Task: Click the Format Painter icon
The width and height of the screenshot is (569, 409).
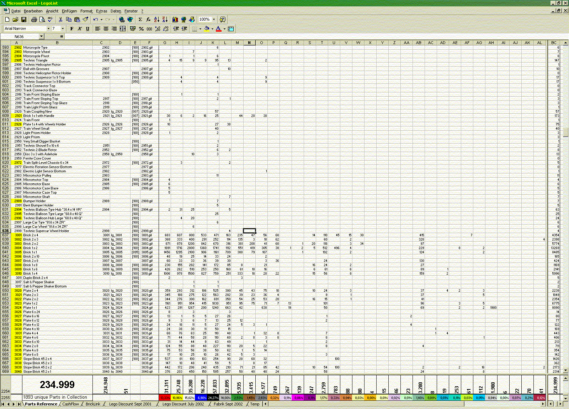Action: click(85, 20)
